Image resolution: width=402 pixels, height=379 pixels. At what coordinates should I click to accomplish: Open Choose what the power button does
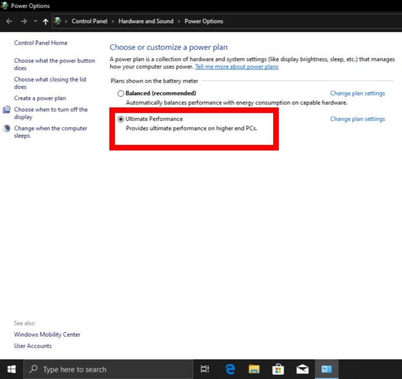[x=54, y=64]
